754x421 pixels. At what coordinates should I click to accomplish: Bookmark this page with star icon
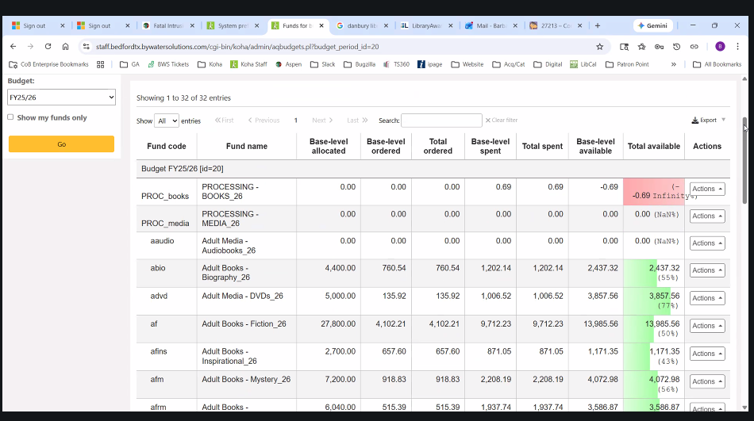[x=600, y=47]
